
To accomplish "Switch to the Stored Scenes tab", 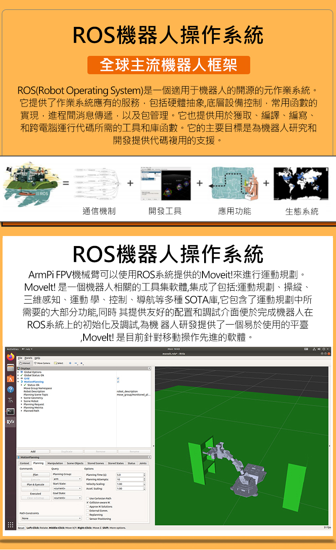I will pyautogui.click(x=96, y=463).
